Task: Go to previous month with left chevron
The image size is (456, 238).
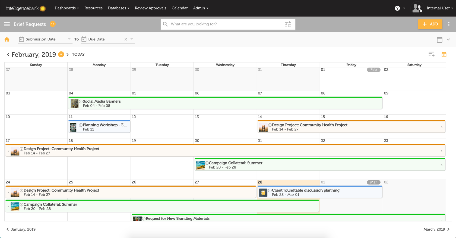Action: (8, 55)
